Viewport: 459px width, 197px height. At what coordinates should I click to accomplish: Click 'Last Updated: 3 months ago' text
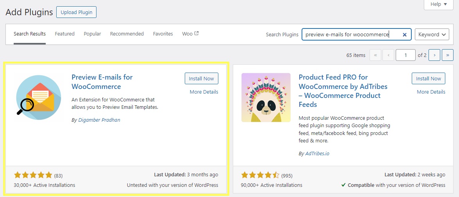pyautogui.click(x=186, y=175)
